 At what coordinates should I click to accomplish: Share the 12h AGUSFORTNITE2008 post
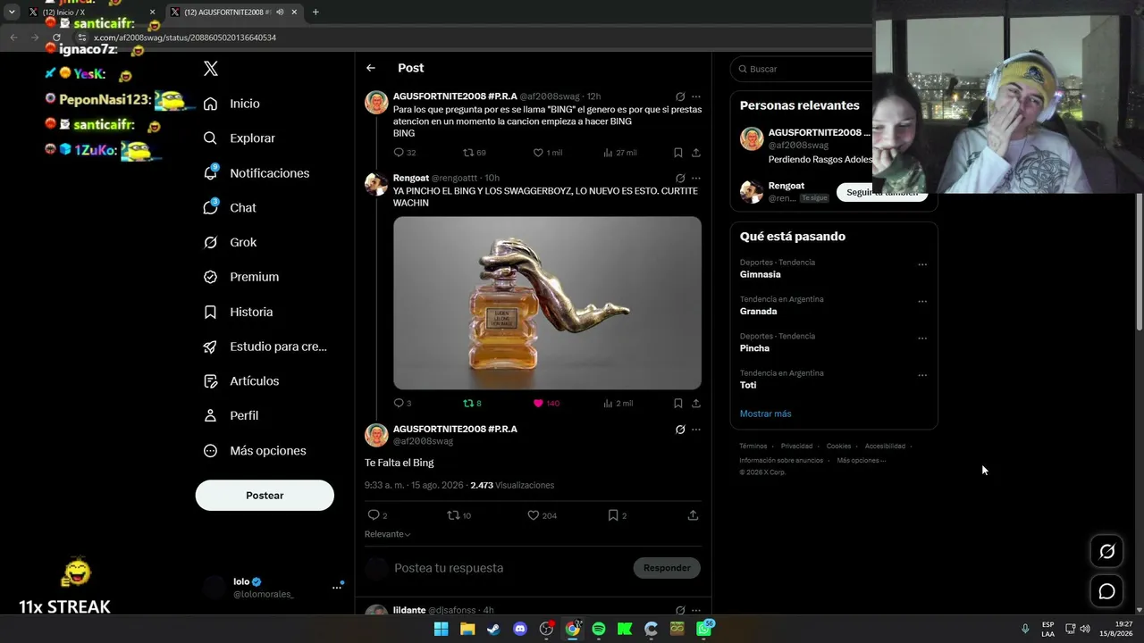tap(696, 153)
